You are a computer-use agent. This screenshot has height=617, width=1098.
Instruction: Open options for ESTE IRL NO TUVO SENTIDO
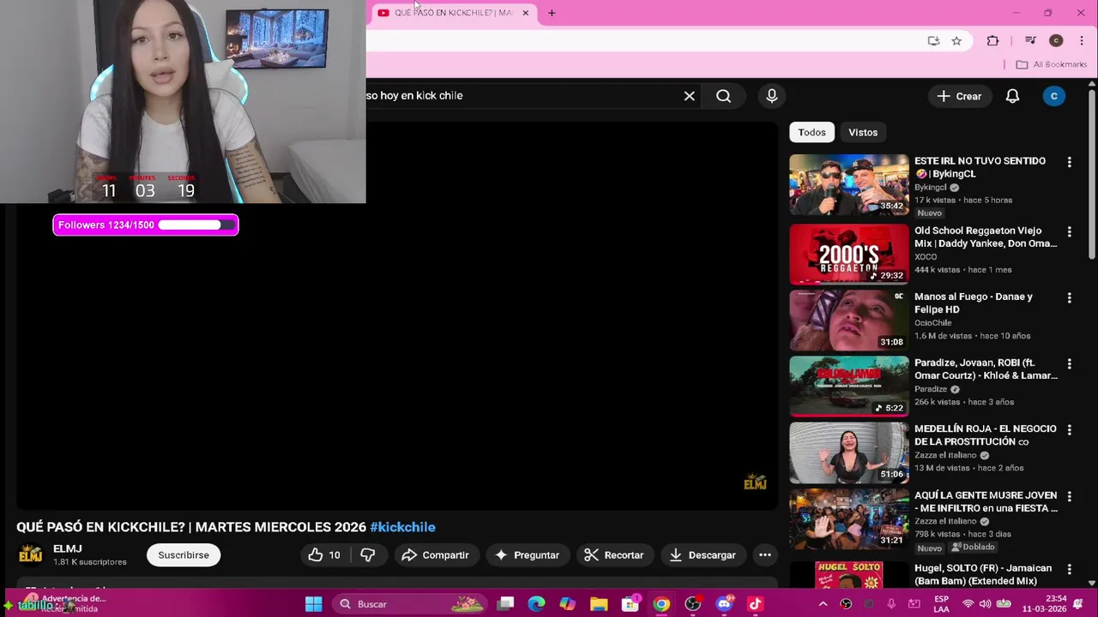click(x=1069, y=162)
